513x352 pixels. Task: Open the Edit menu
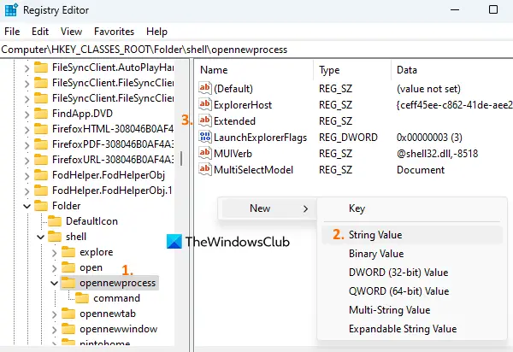40,32
